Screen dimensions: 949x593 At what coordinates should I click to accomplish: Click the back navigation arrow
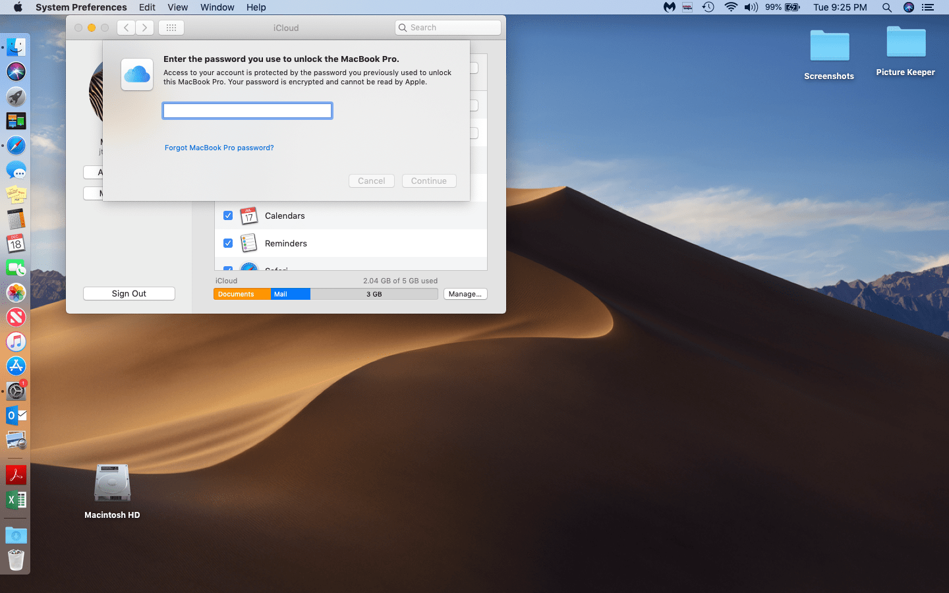coord(125,27)
